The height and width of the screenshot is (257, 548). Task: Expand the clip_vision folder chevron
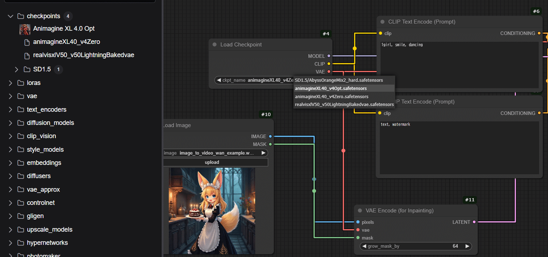[x=11, y=136]
